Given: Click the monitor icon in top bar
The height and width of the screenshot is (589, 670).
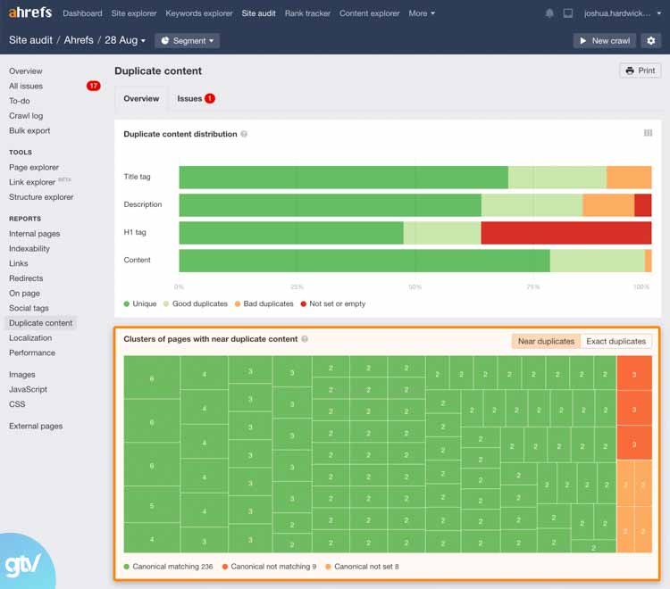Looking at the screenshot, I should pos(567,13).
